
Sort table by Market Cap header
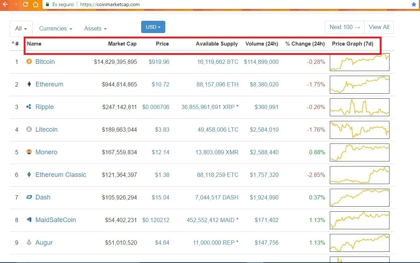pos(122,44)
